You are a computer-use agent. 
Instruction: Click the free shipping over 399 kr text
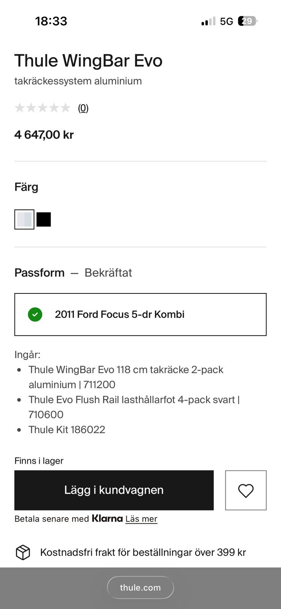click(x=143, y=552)
